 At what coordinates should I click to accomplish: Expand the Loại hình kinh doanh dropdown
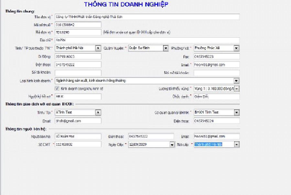(x=236, y=81)
